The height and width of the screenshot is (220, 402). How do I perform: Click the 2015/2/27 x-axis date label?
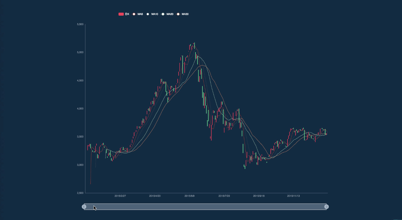point(120,196)
